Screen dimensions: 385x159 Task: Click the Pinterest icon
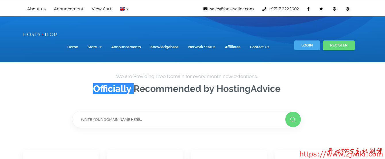tap(334, 9)
